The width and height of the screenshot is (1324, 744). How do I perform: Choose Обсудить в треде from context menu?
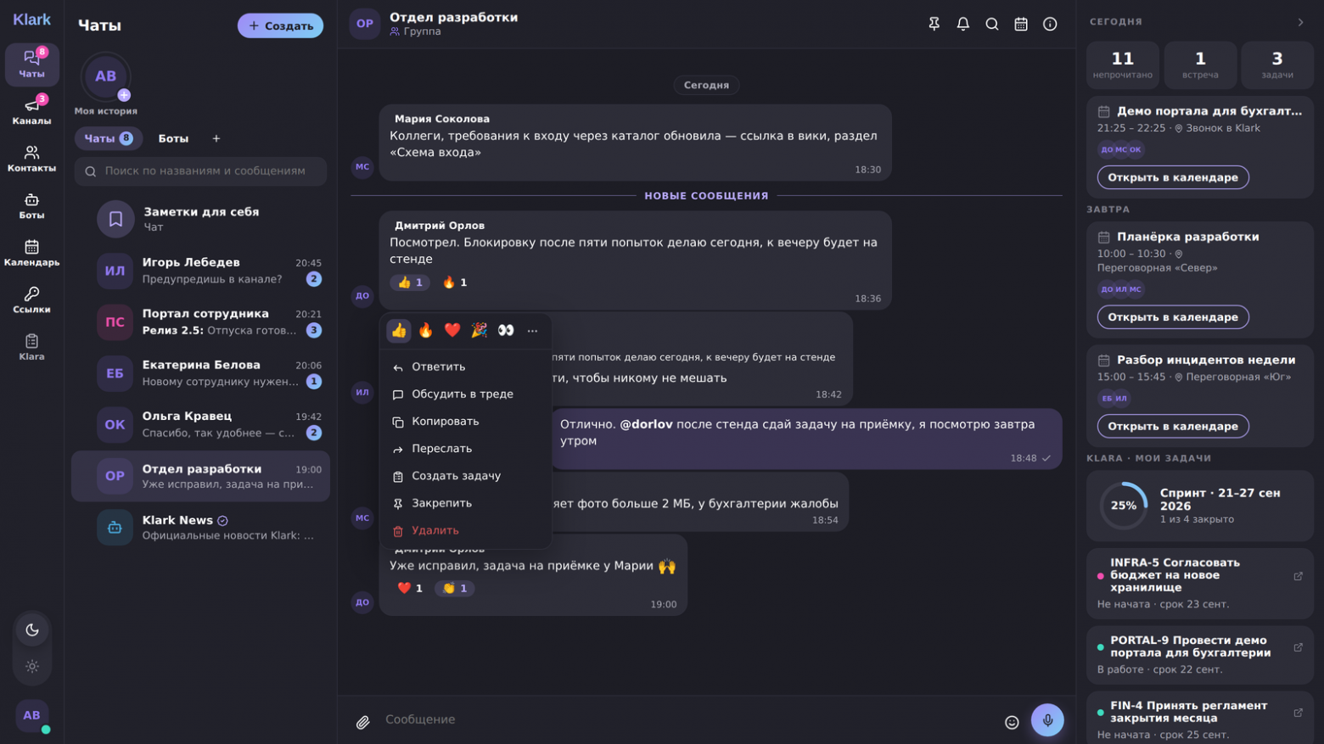click(x=465, y=394)
